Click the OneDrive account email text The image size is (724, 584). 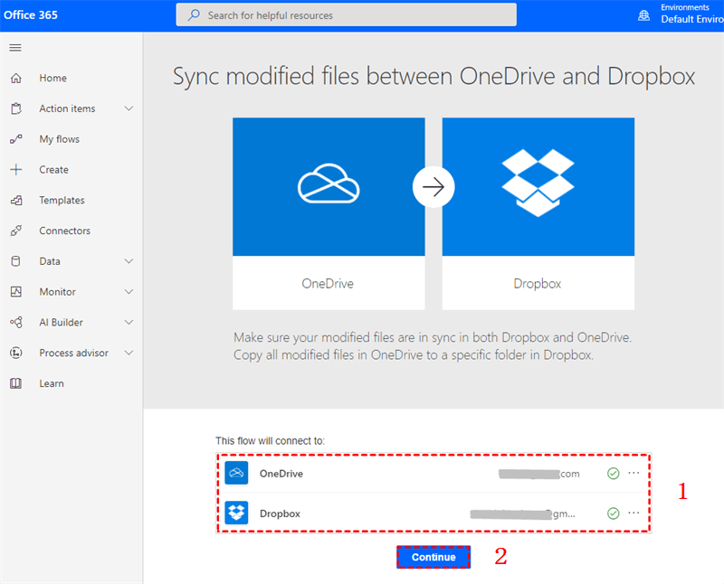(x=538, y=474)
